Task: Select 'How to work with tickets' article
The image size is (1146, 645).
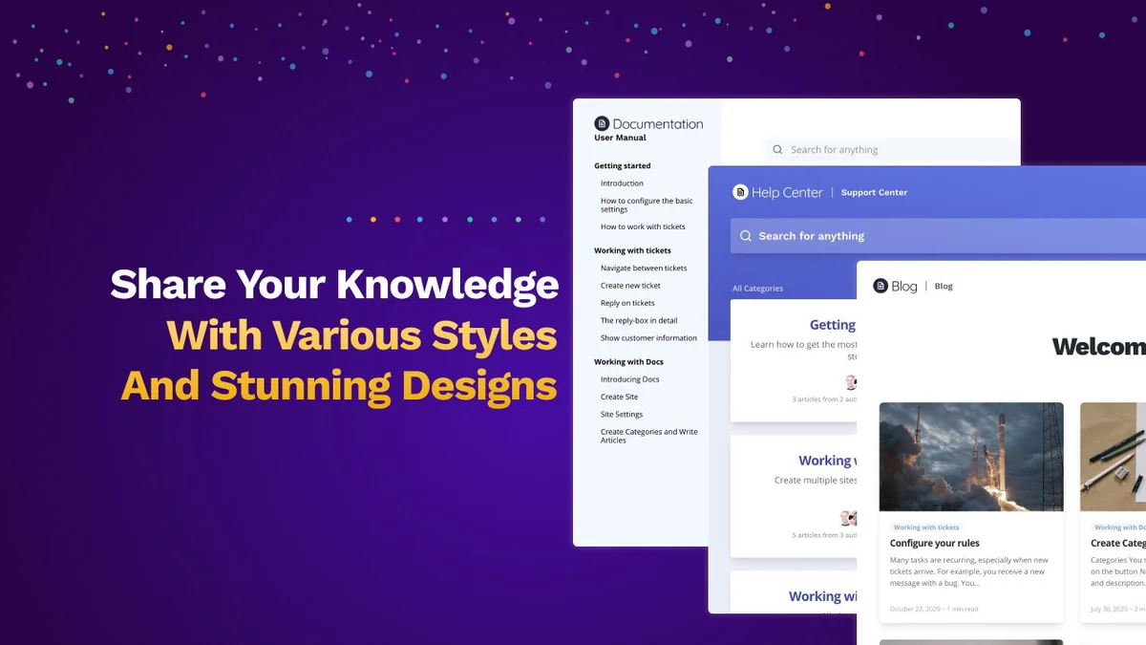Action: coord(643,227)
